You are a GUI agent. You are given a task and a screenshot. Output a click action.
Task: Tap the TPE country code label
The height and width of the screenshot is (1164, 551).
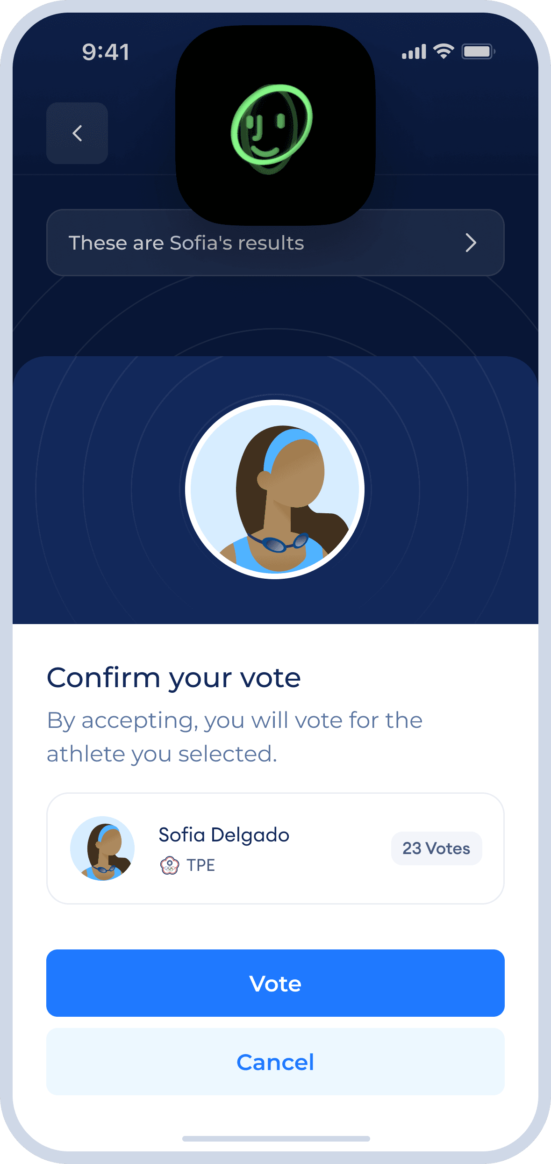tap(201, 865)
